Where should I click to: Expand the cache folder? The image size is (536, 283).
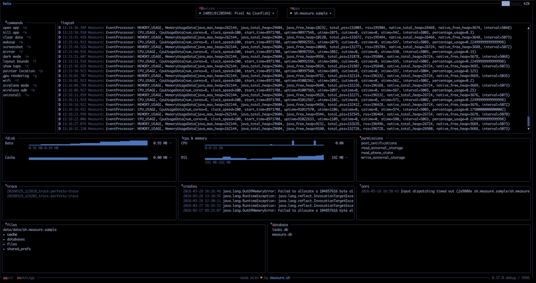[10, 234]
